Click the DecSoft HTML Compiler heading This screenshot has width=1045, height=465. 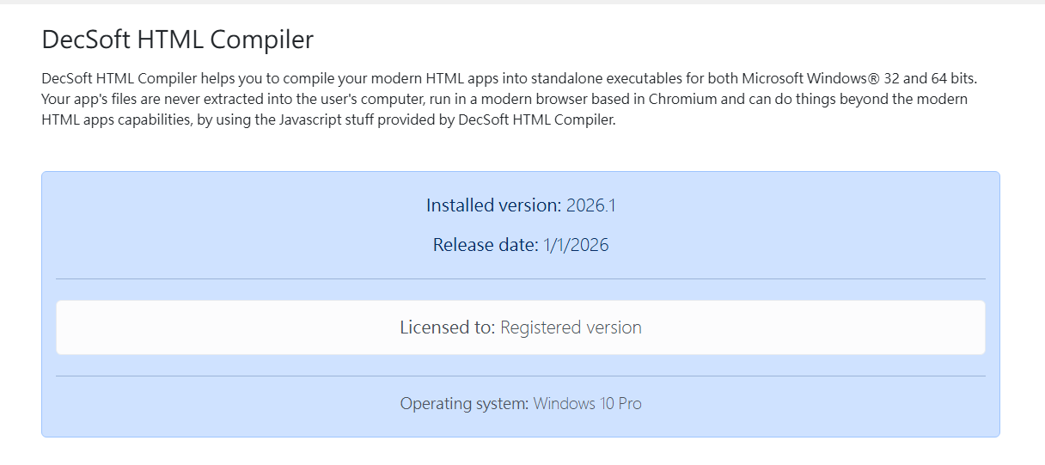click(x=177, y=40)
